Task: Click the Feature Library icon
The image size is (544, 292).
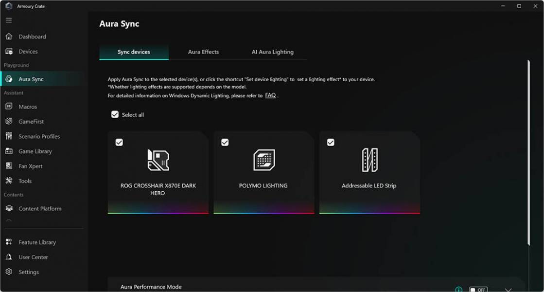Action: 9,242
